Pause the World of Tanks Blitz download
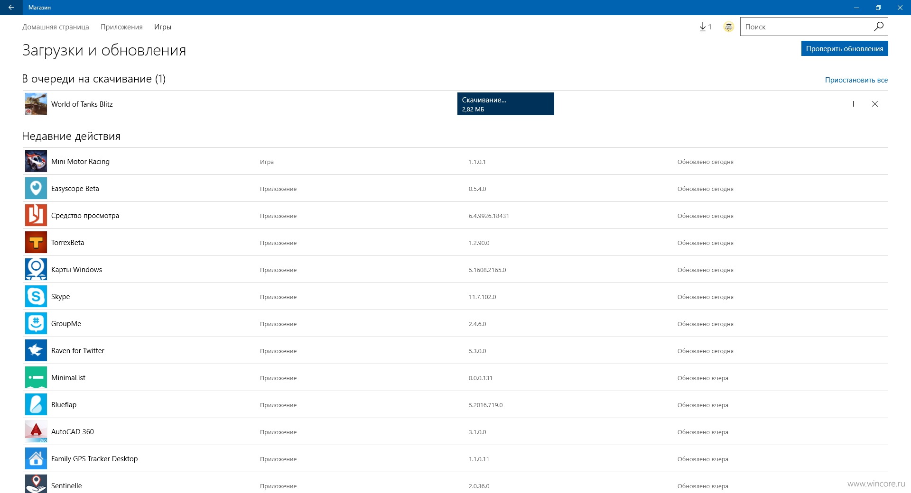The height and width of the screenshot is (493, 911). 852,104
